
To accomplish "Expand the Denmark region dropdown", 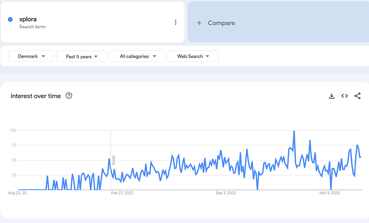I will 32,56.
